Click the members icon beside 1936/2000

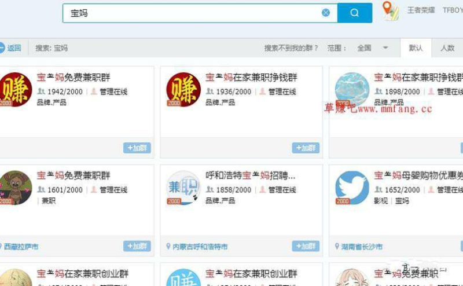[x=210, y=91]
